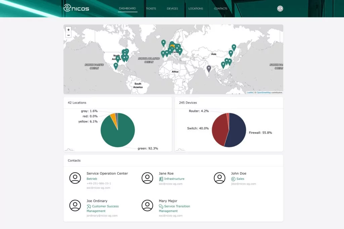Click the 'Switch: 40.0%' label

198,128
